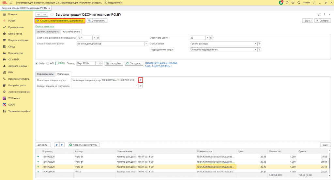Open the Реализация товаров и услуг document link icon
Viewport: 334px width, 180px height.
click(x=141, y=80)
